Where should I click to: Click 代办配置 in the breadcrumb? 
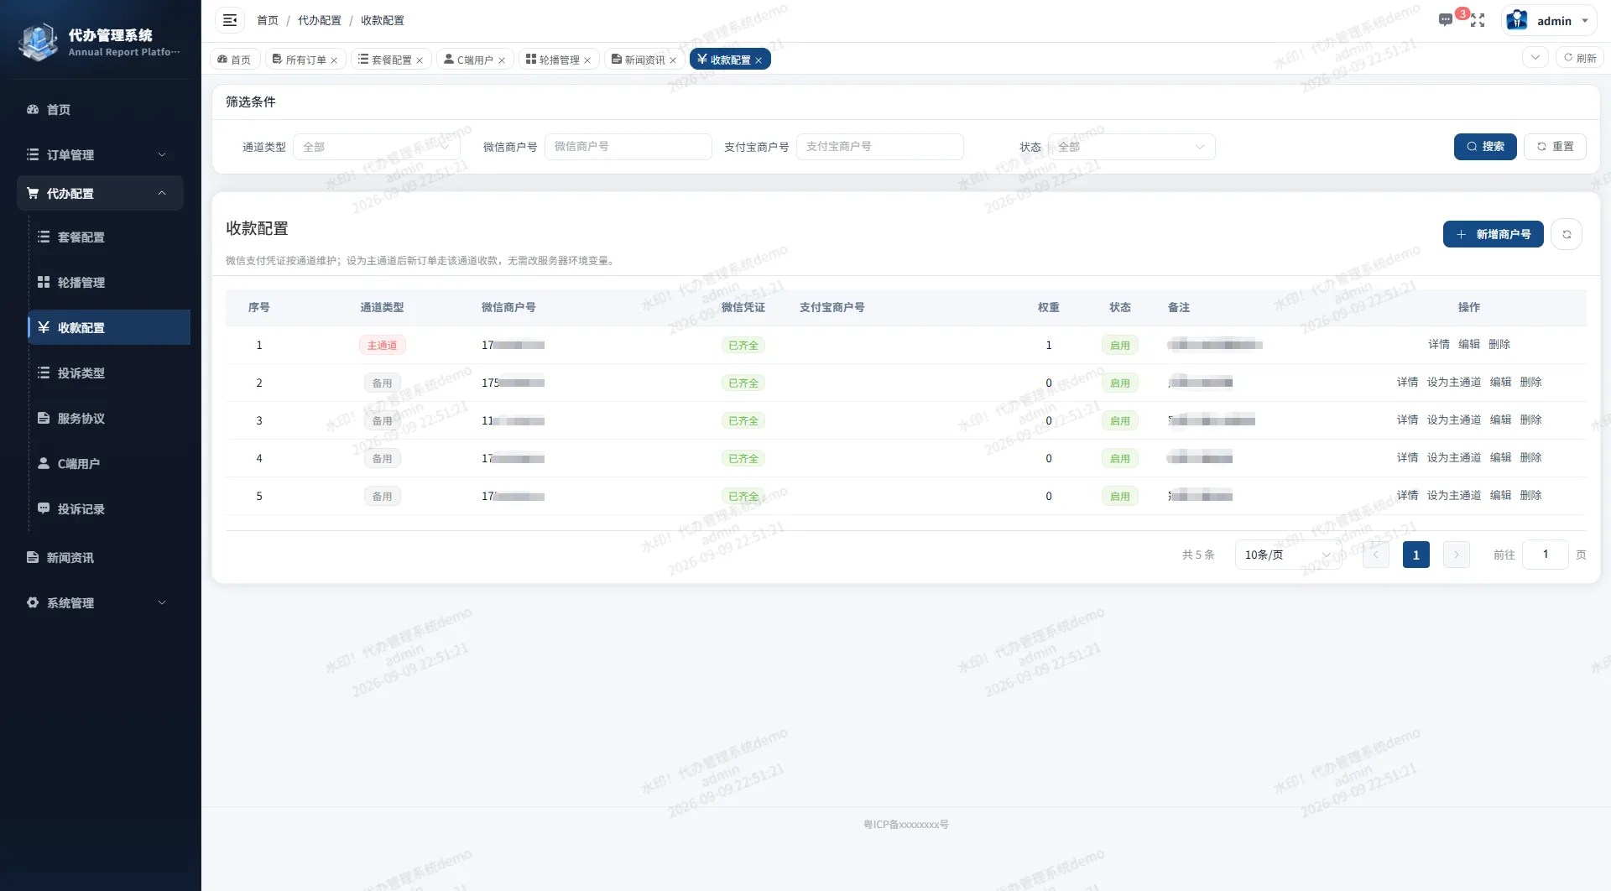click(x=320, y=20)
